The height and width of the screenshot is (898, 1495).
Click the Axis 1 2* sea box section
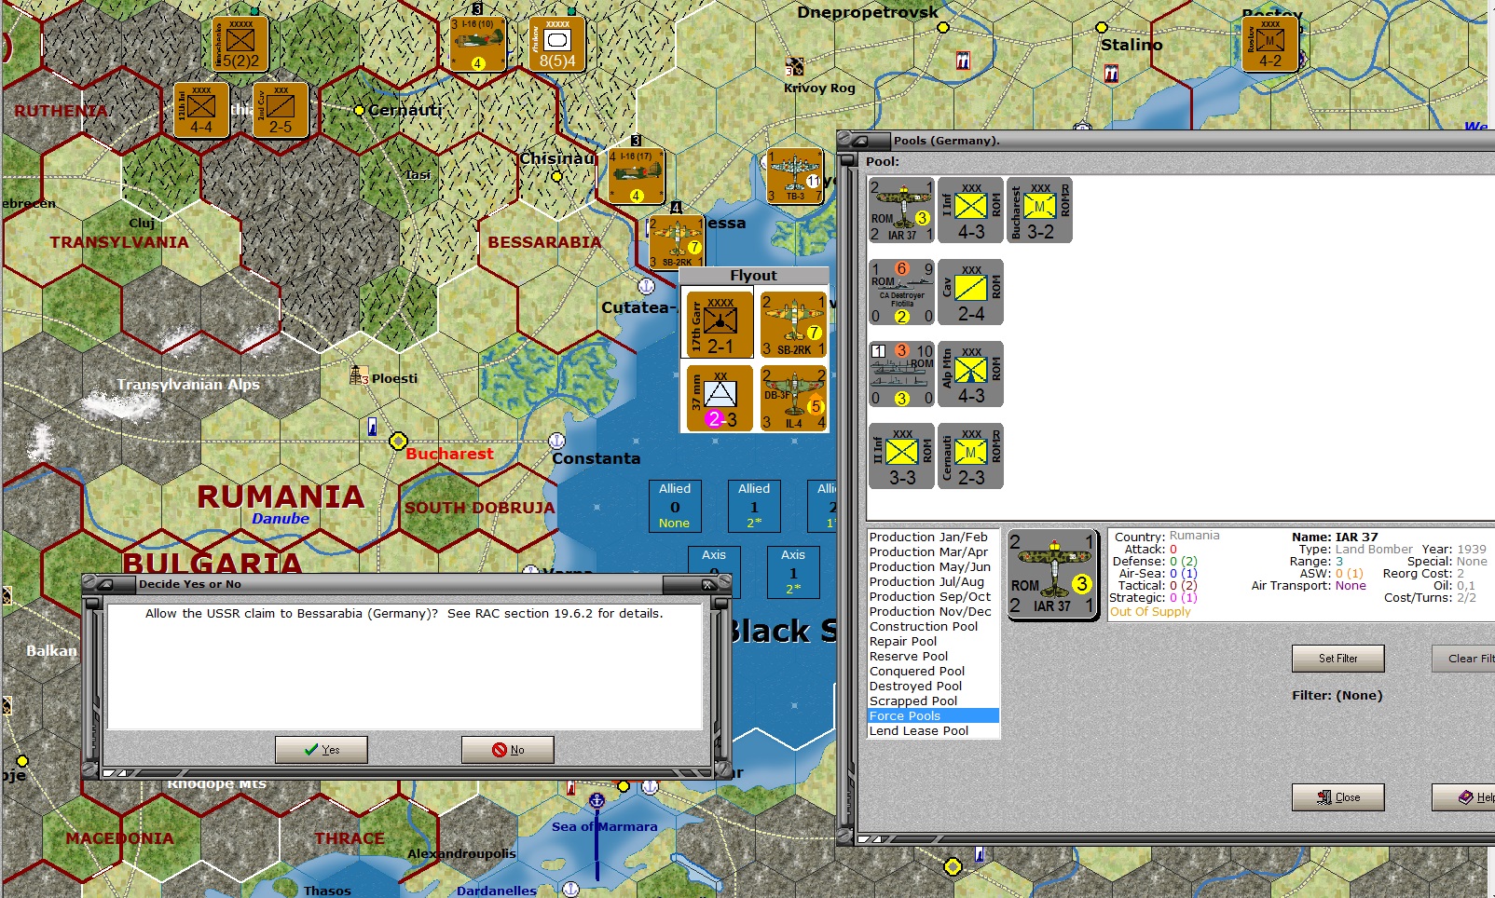(792, 572)
